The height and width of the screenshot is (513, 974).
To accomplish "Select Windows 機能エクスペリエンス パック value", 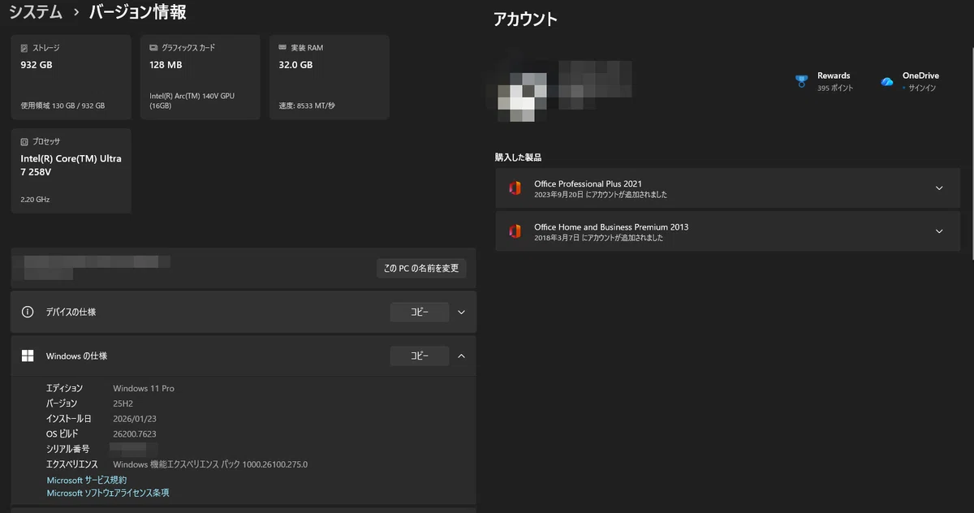I will [x=210, y=464].
